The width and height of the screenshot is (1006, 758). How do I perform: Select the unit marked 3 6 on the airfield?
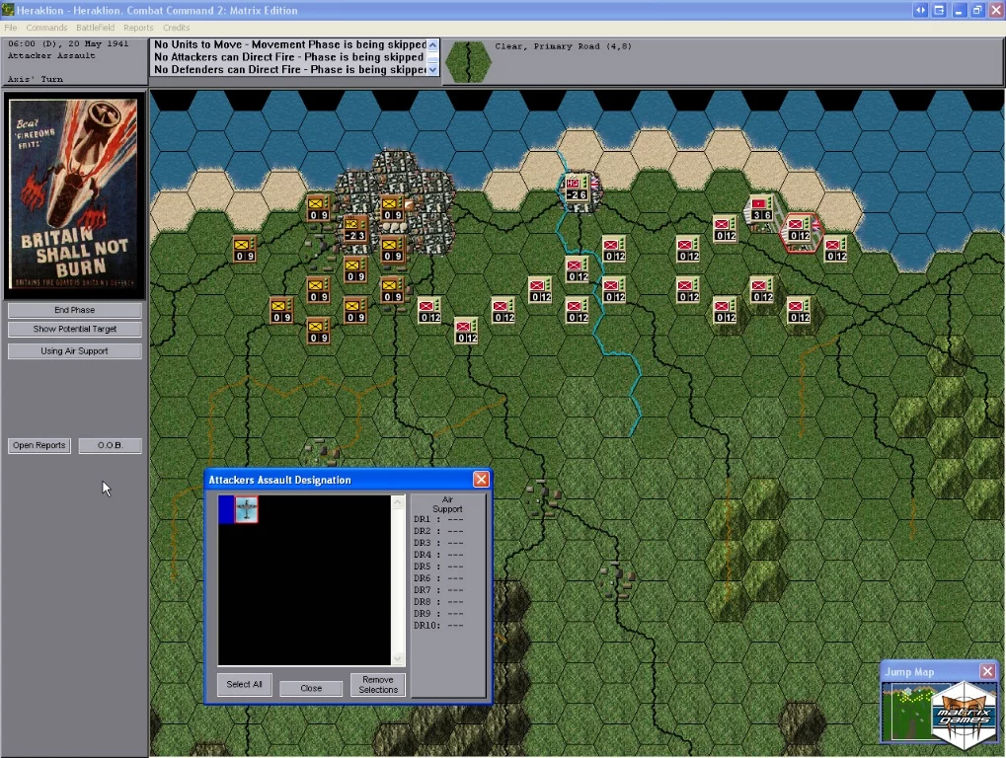[x=761, y=209]
